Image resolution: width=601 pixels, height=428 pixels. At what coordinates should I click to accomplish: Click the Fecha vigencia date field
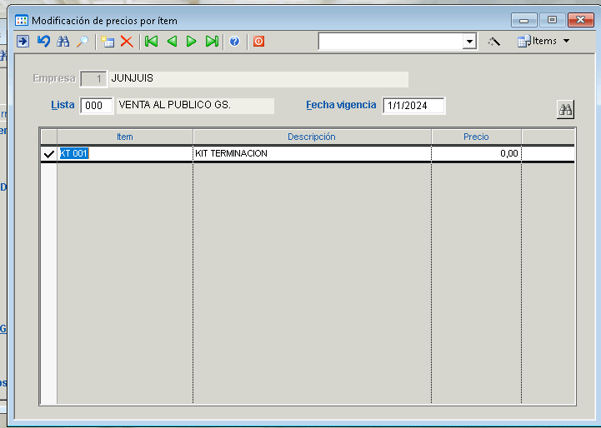(413, 106)
